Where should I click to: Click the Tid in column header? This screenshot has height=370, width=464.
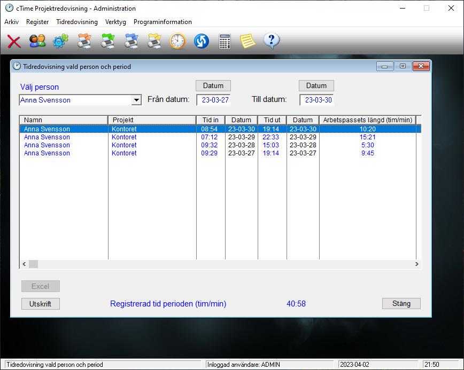211,120
